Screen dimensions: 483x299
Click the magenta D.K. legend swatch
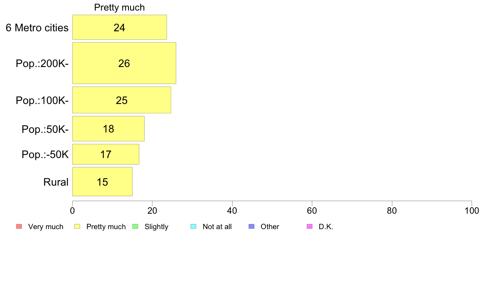click(309, 226)
